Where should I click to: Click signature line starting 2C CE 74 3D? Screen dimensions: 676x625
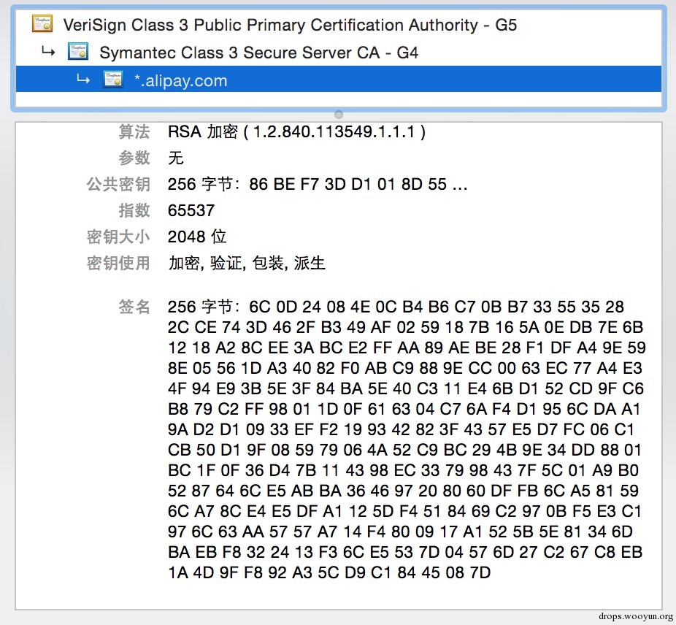click(x=405, y=327)
